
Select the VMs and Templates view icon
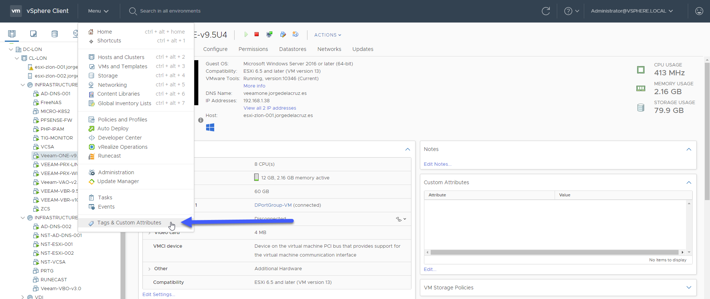click(x=33, y=34)
